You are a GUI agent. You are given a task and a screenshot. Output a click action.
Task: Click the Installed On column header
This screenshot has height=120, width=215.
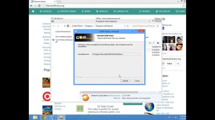[x=156, y=47]
